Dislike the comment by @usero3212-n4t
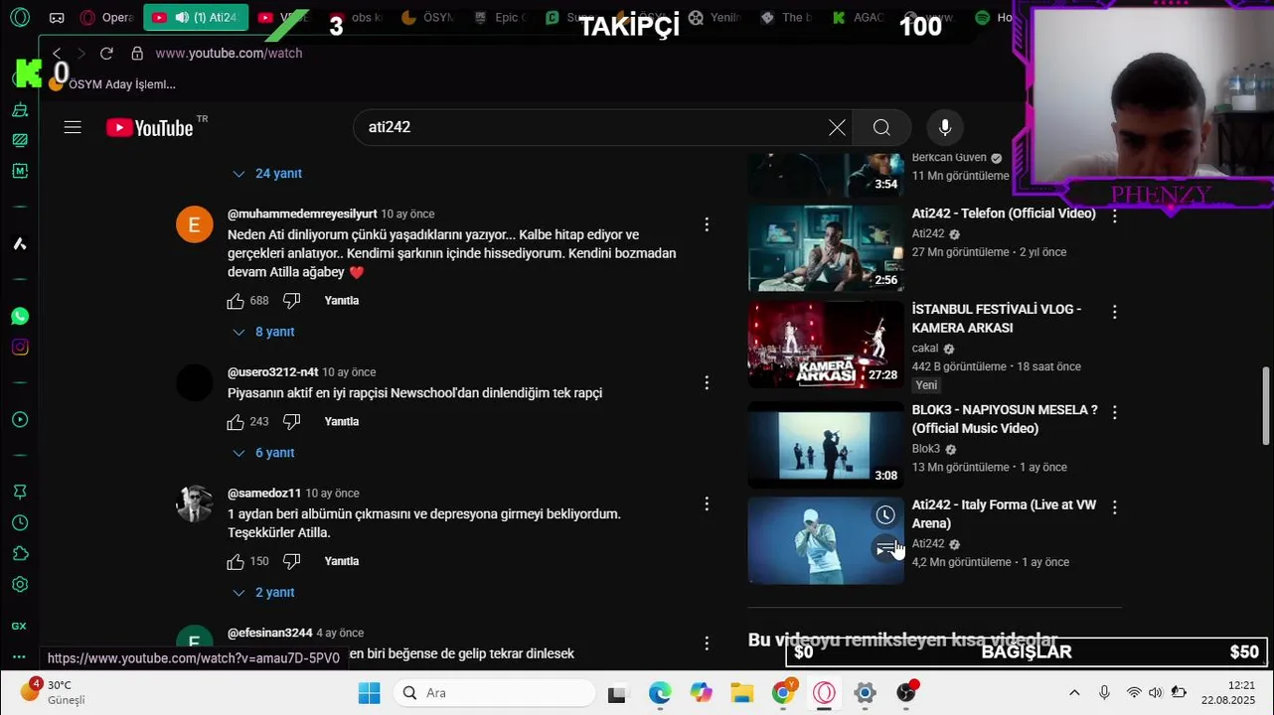This screenshot has width=1274, height=715. click(291, 422)
